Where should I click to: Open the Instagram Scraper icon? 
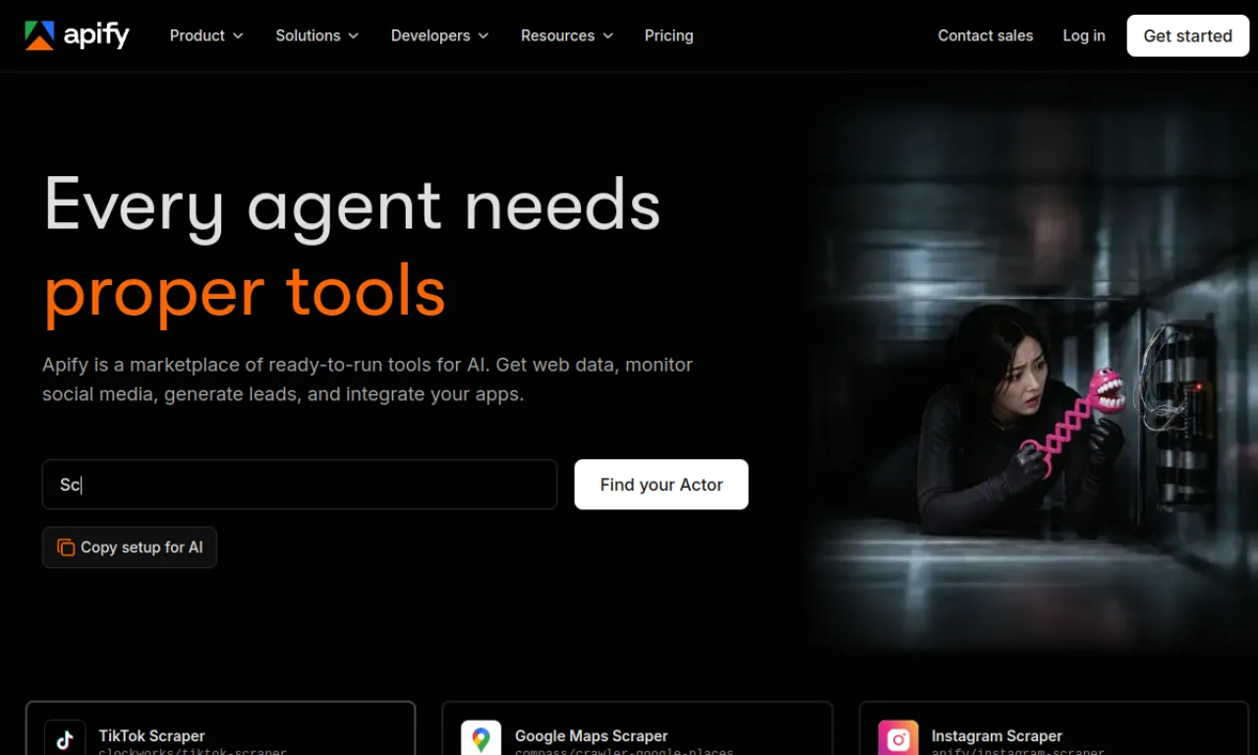coord(898,738)
